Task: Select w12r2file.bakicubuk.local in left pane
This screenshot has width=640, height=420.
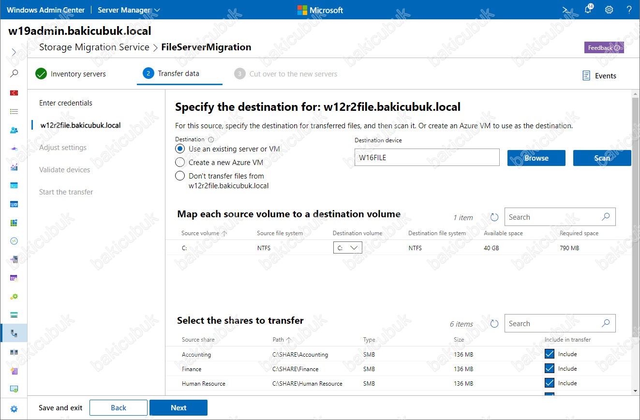Action: click(x=80, y=125)
